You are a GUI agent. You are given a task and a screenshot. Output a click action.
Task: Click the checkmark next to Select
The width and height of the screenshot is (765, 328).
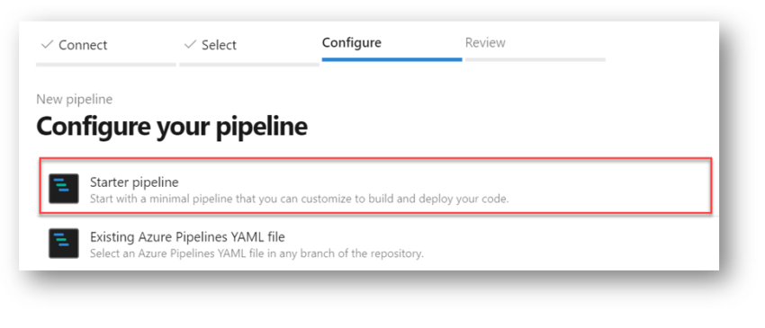pyautogui.click(x=190, y=45)
